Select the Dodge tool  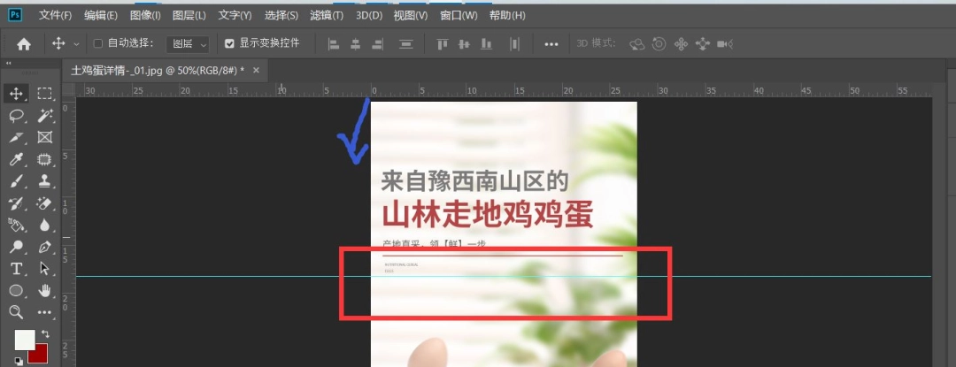click(x=16, y=247)
